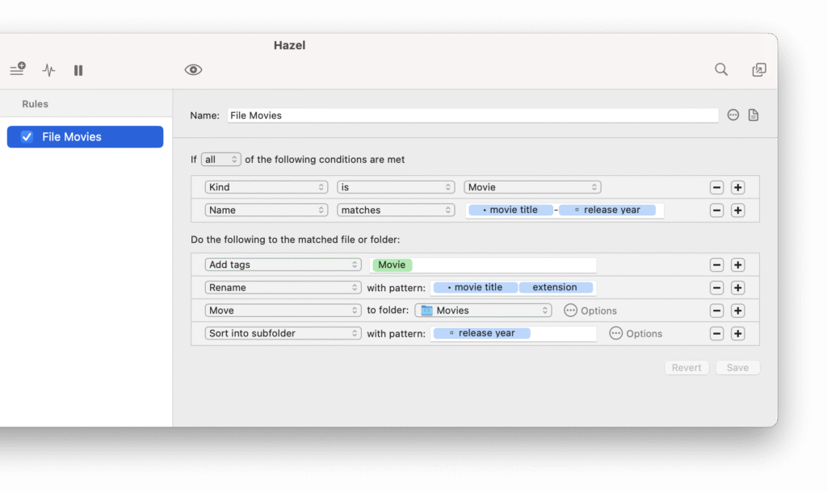Open the rule note document icon

(753, 115)
